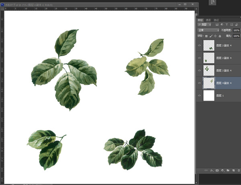Image resolution: width=241 pixels, height=185 pixels.
Task: Toggle lock transparent pixels icon
Action: [206, 36]
